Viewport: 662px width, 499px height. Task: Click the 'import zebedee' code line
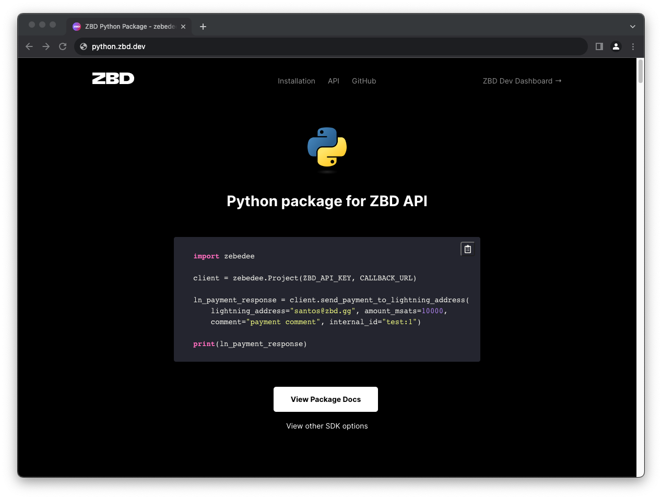point(224,256)
